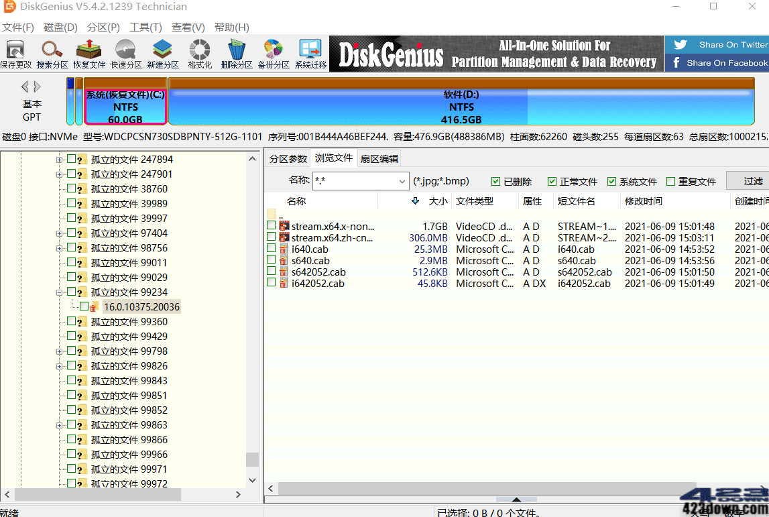Go to previous disk with left arrow
This screenshot has height=517, width=769.
click(25, 87)
